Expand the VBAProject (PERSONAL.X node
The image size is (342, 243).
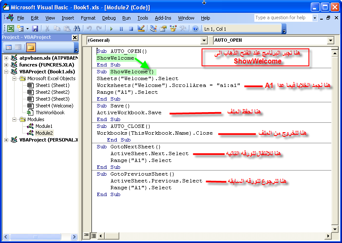[x=6, y=140]
